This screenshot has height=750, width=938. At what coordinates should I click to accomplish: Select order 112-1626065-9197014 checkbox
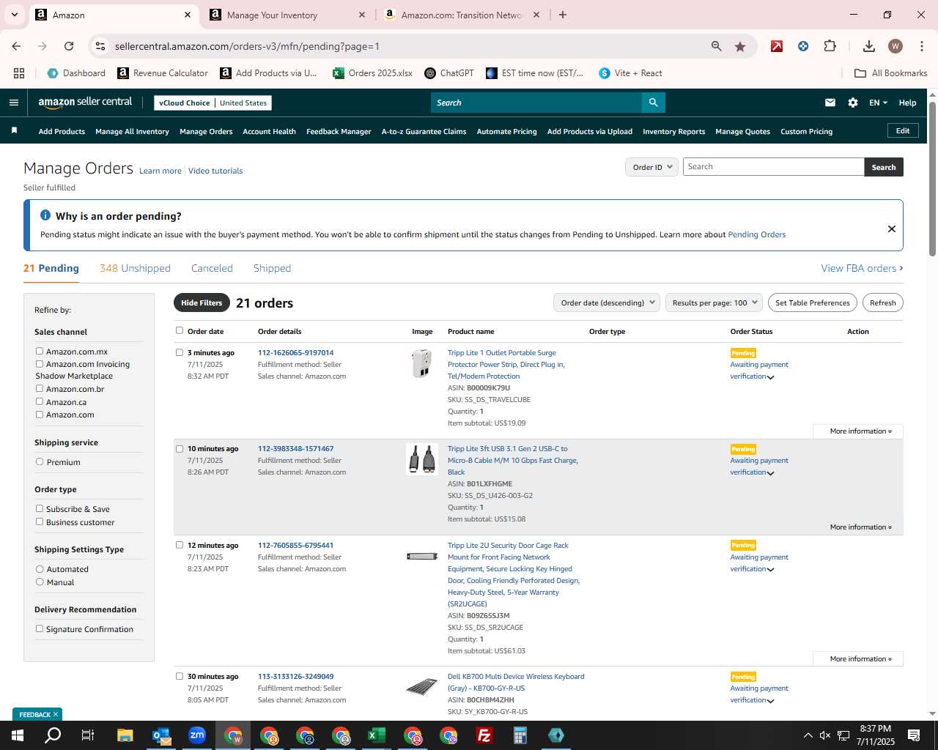pyautogui.click(x=180, y=352)
